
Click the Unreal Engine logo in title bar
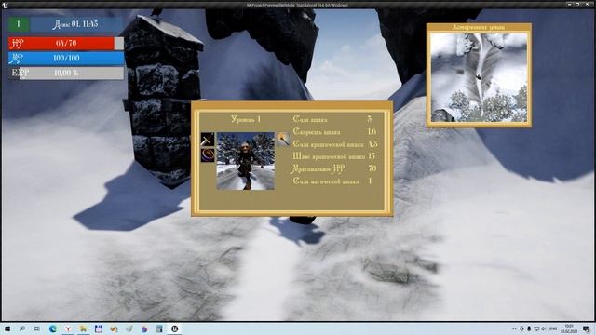[x=5, y=5]
